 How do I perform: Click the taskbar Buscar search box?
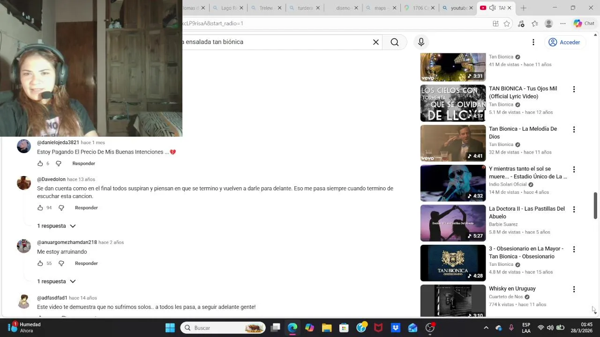click(x=223, y=328)
